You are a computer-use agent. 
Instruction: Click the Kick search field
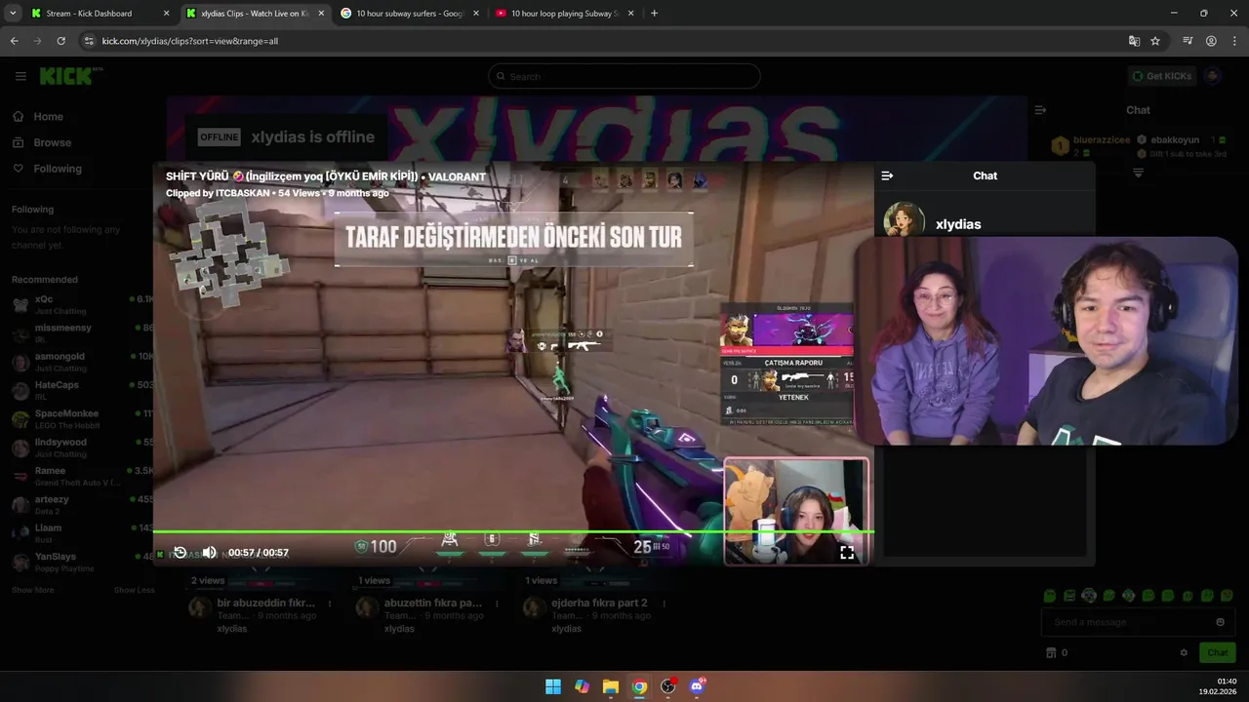(x=624, y=76)
